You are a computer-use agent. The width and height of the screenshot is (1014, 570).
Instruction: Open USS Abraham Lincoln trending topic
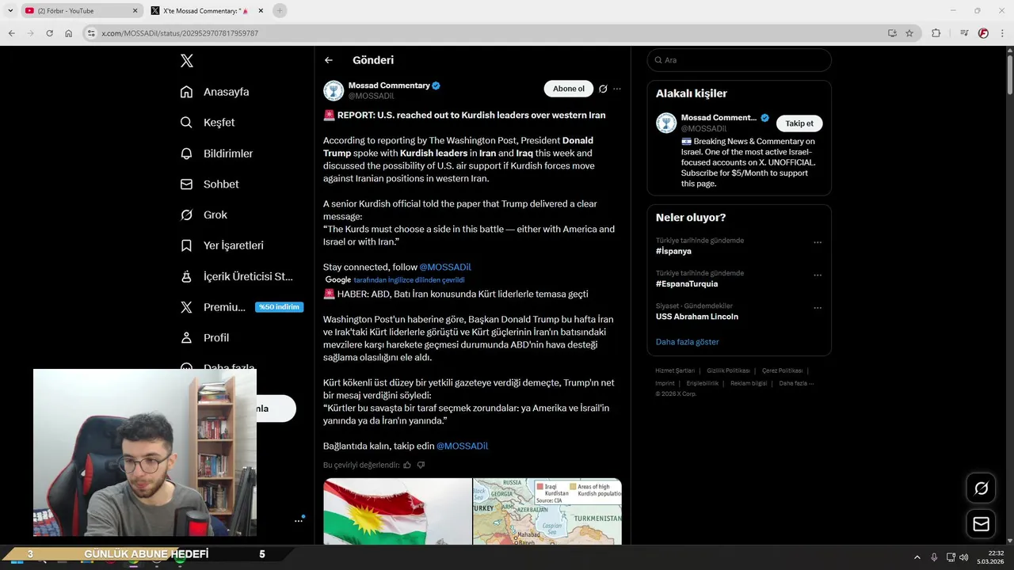click(697, 317)
